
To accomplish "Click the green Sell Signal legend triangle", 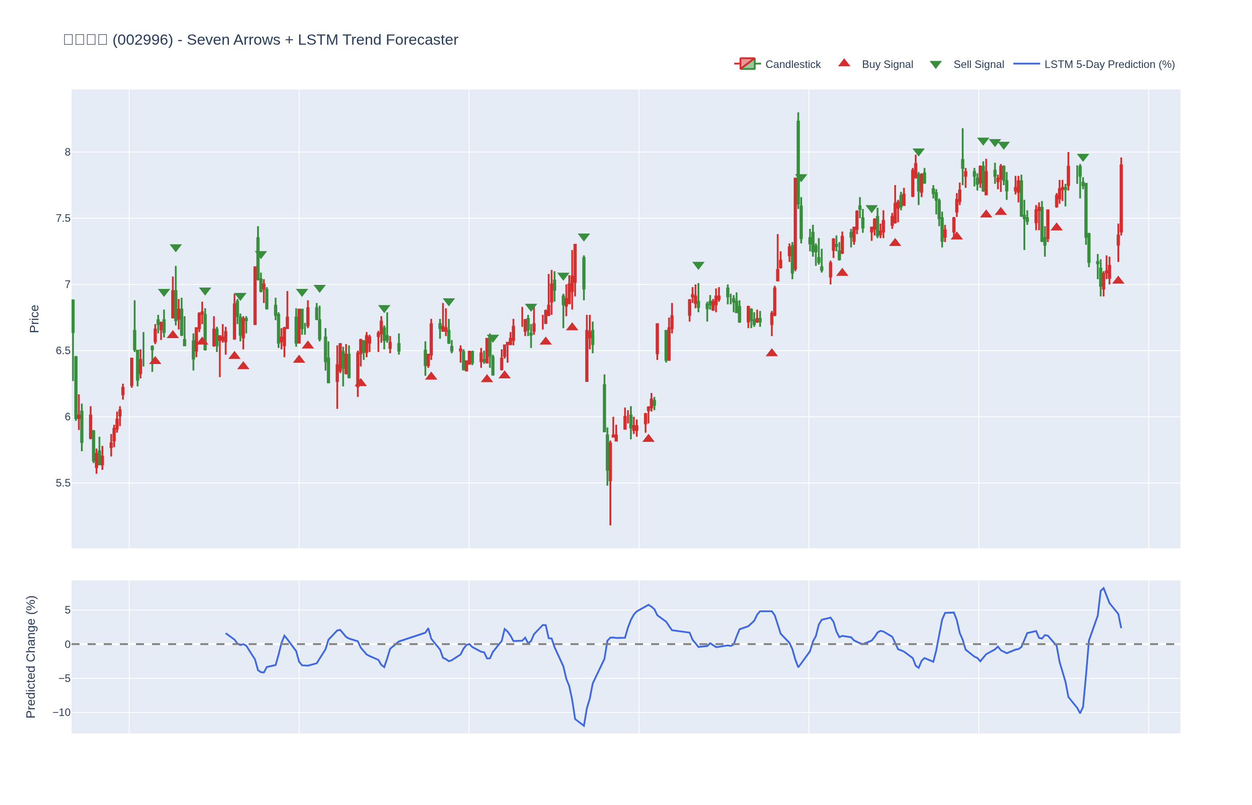I will (935, 65).
